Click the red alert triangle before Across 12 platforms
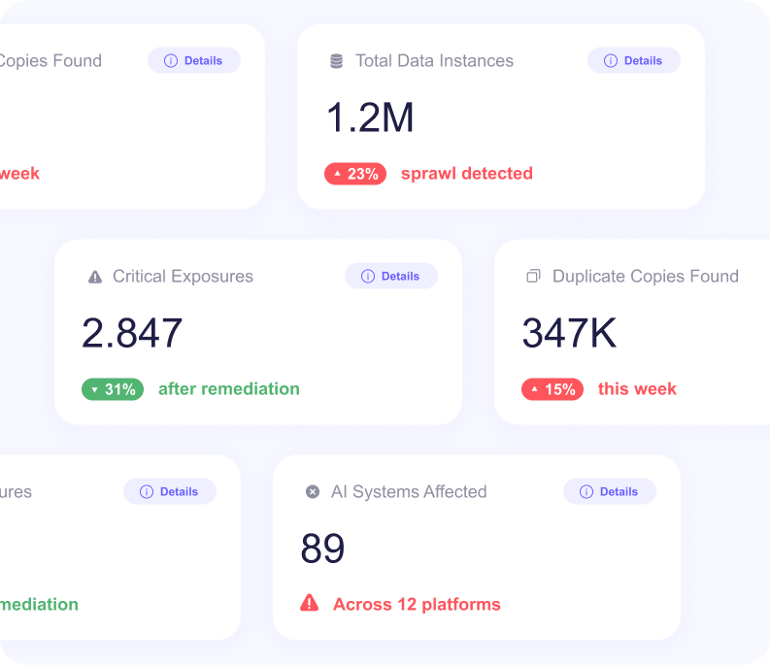Viewport: 770px width, 665px height. 310,604
